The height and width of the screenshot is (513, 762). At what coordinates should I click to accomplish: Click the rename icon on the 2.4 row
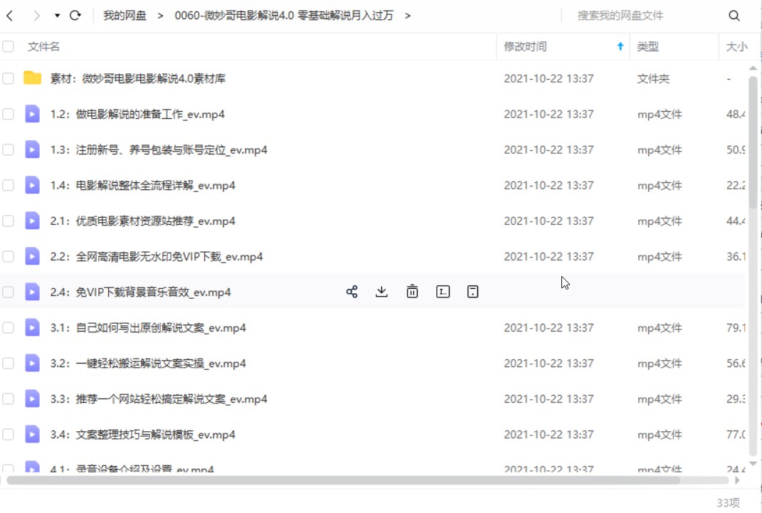[x=443, y=292]
